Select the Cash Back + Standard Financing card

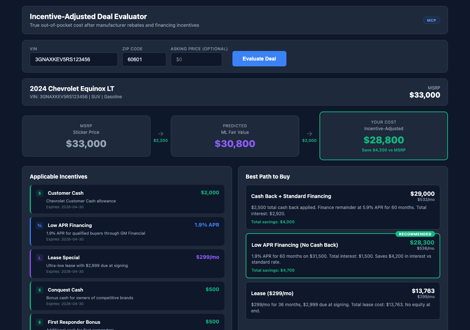click(343, 207)
